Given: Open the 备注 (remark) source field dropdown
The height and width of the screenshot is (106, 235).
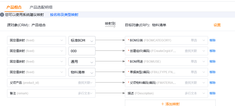Looking at the screenshot, I should (51, 93).
